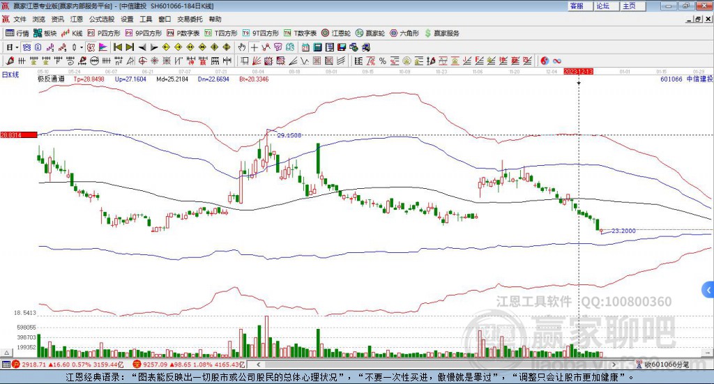Click the floppy disk save icon

click(x=342, y=47)
